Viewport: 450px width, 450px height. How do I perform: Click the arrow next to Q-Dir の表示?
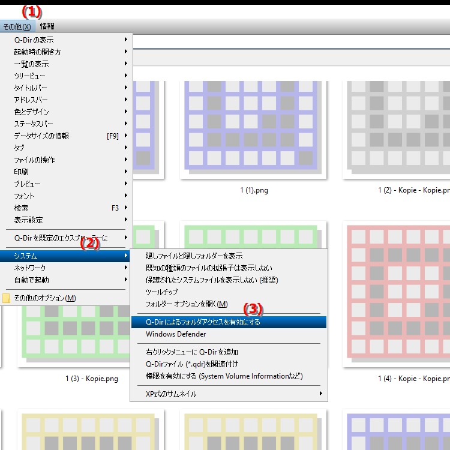coord(126,40)
